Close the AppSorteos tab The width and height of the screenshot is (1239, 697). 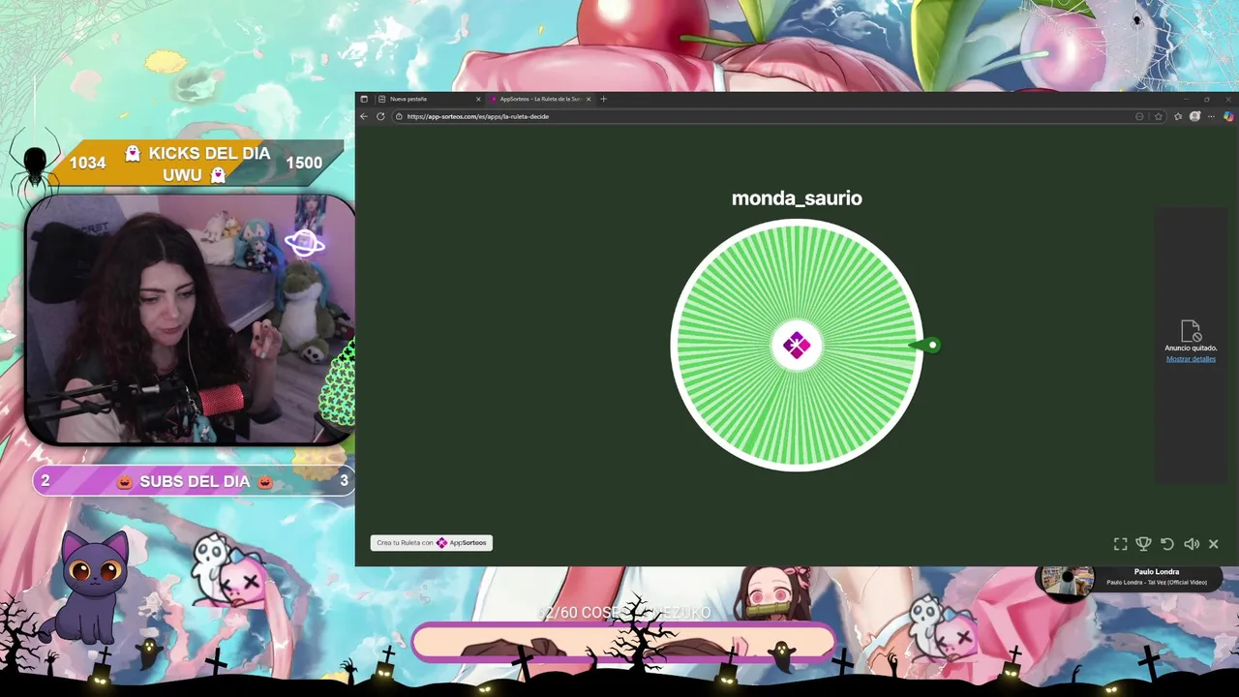pyautogui.click(x=588, y=99)
